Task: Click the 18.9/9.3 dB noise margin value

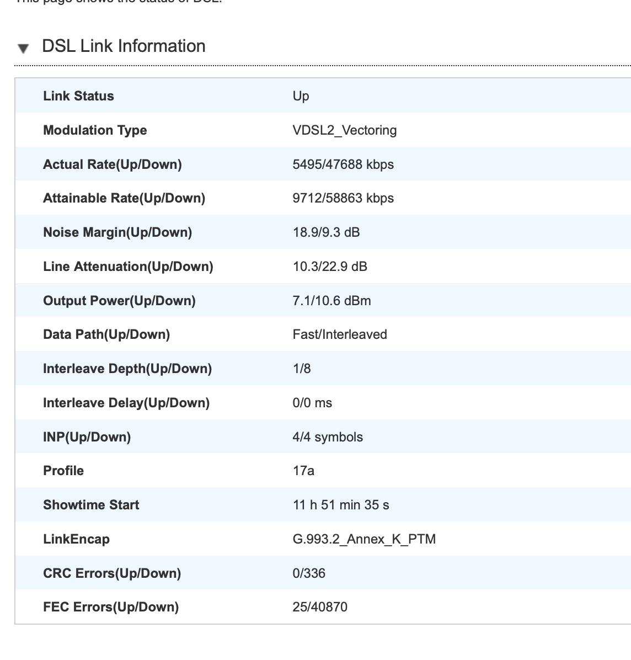Action: 326,232
